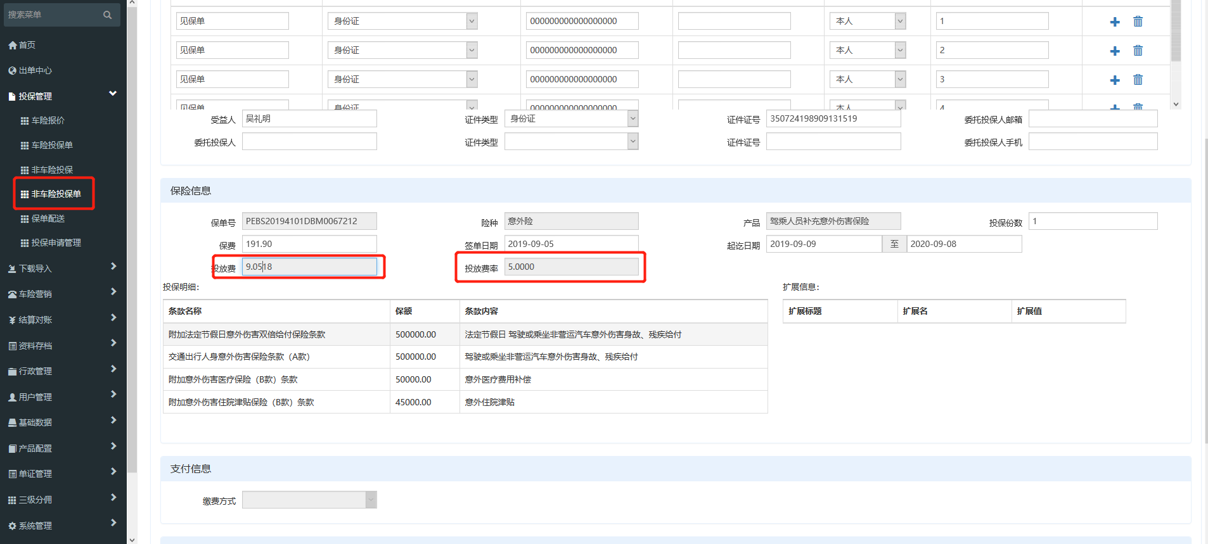Click the 起讫日期 end date 2020-09-08
The height and width of the screenshot is (544, 1208).
(964, 244)
